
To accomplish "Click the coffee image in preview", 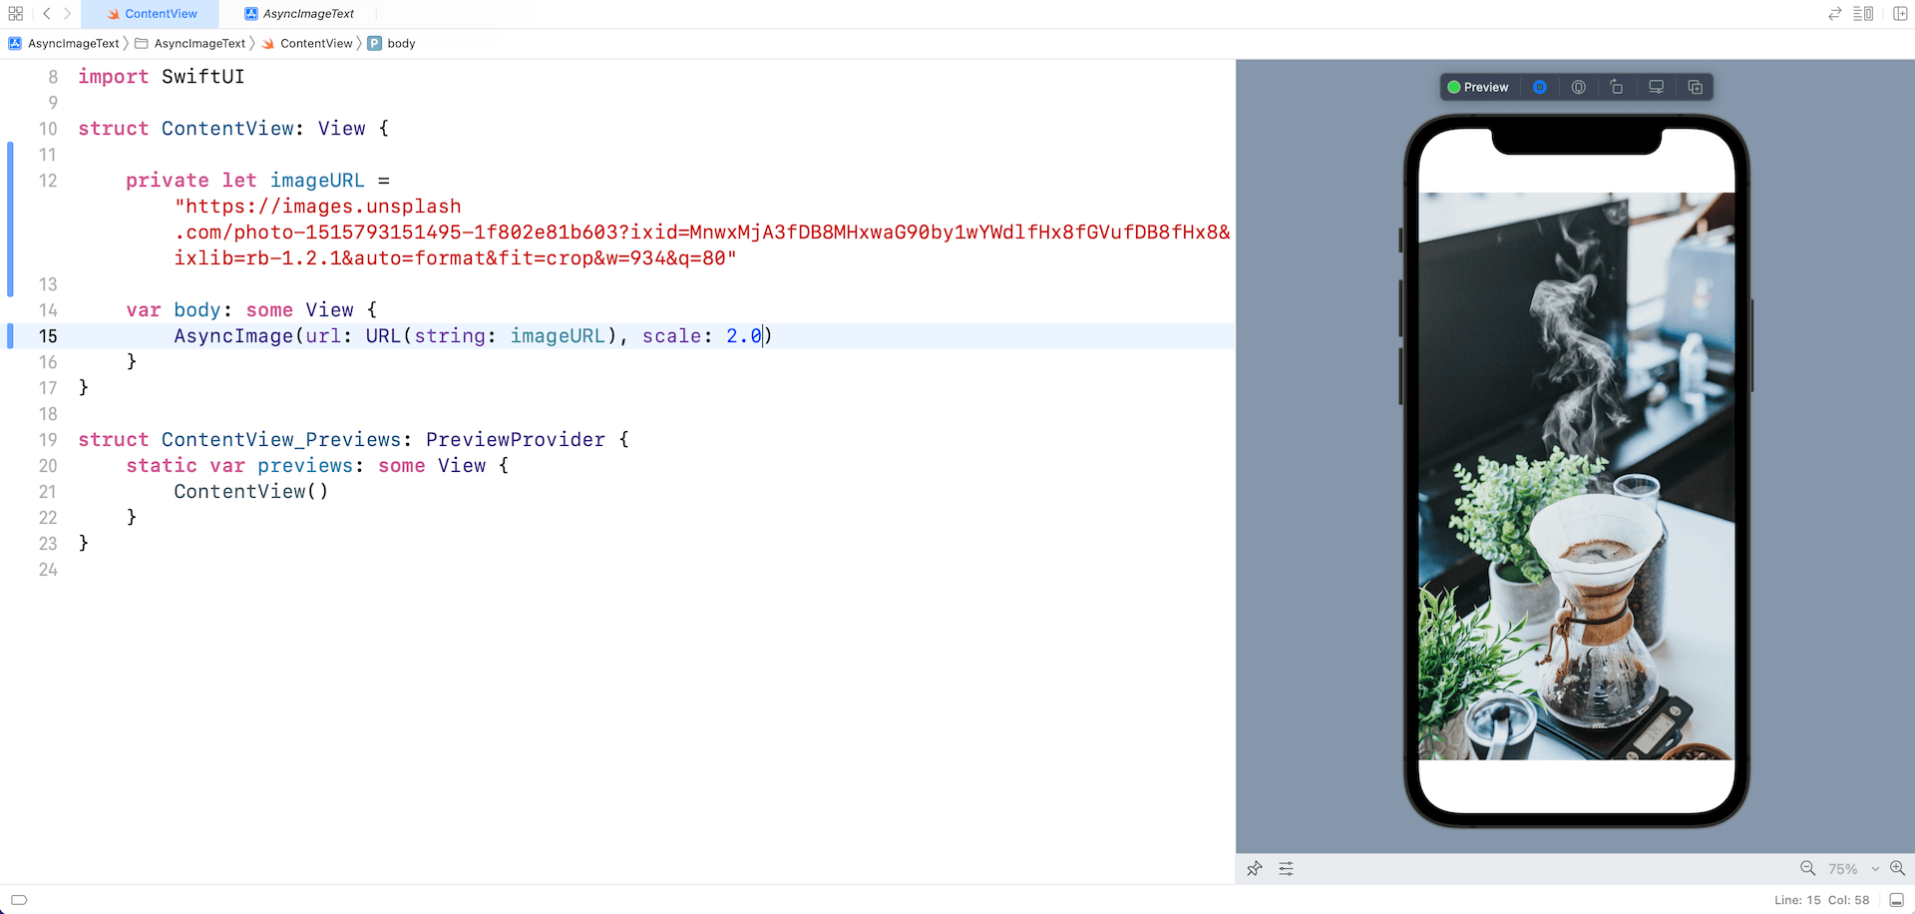I will click(x=1576, y=476).
